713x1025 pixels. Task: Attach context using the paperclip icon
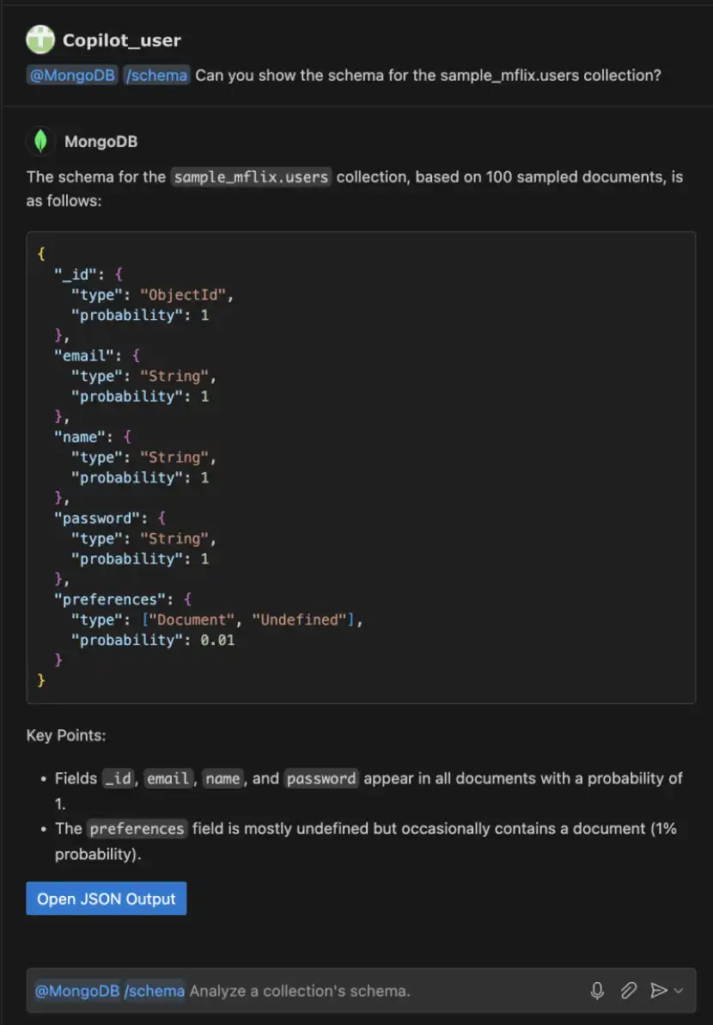tap(628, 991)
